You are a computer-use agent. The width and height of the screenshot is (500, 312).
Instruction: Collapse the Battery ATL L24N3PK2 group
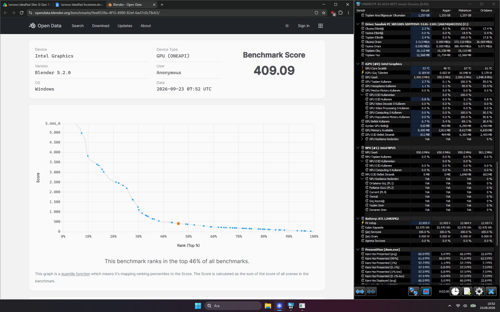tap(358, 219)
